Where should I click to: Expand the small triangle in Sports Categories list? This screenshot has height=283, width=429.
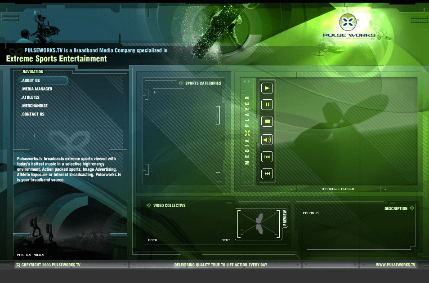tap(155, 93)
